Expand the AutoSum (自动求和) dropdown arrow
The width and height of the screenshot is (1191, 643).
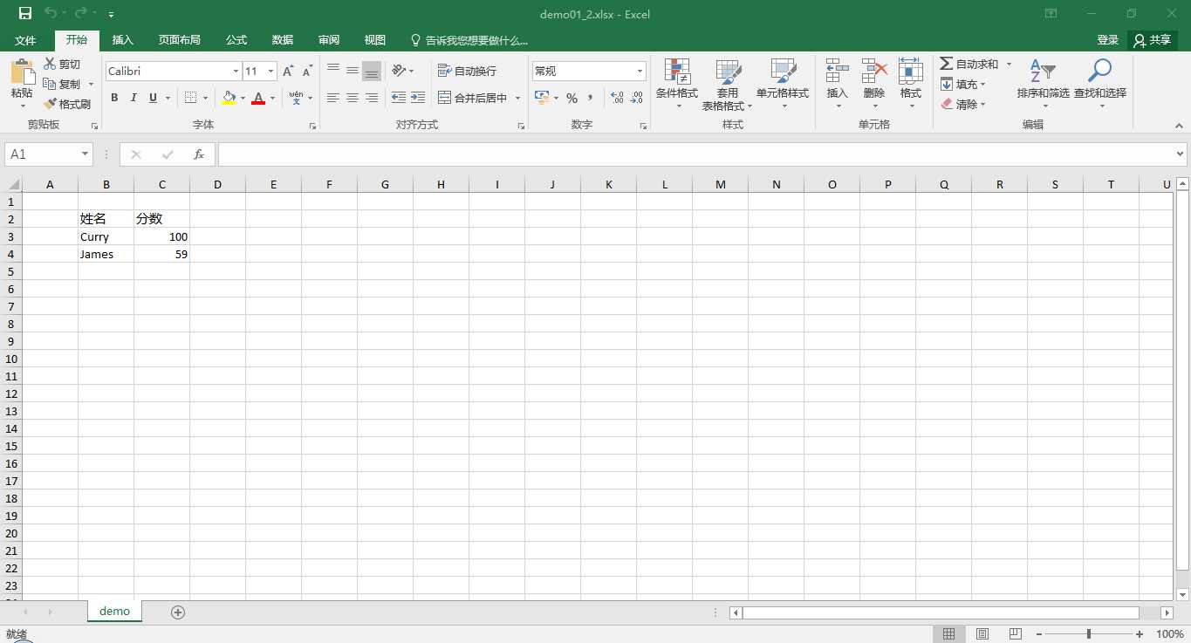point(1010,64)
